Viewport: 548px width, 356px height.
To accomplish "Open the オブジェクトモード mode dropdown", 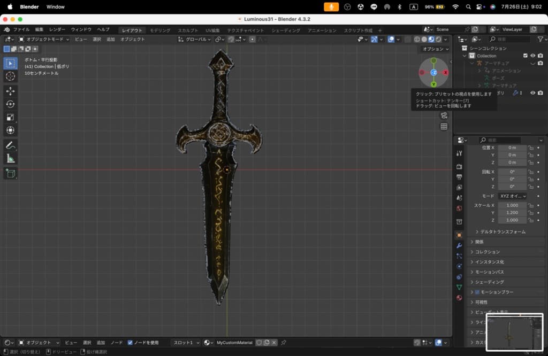I will 44,39.
